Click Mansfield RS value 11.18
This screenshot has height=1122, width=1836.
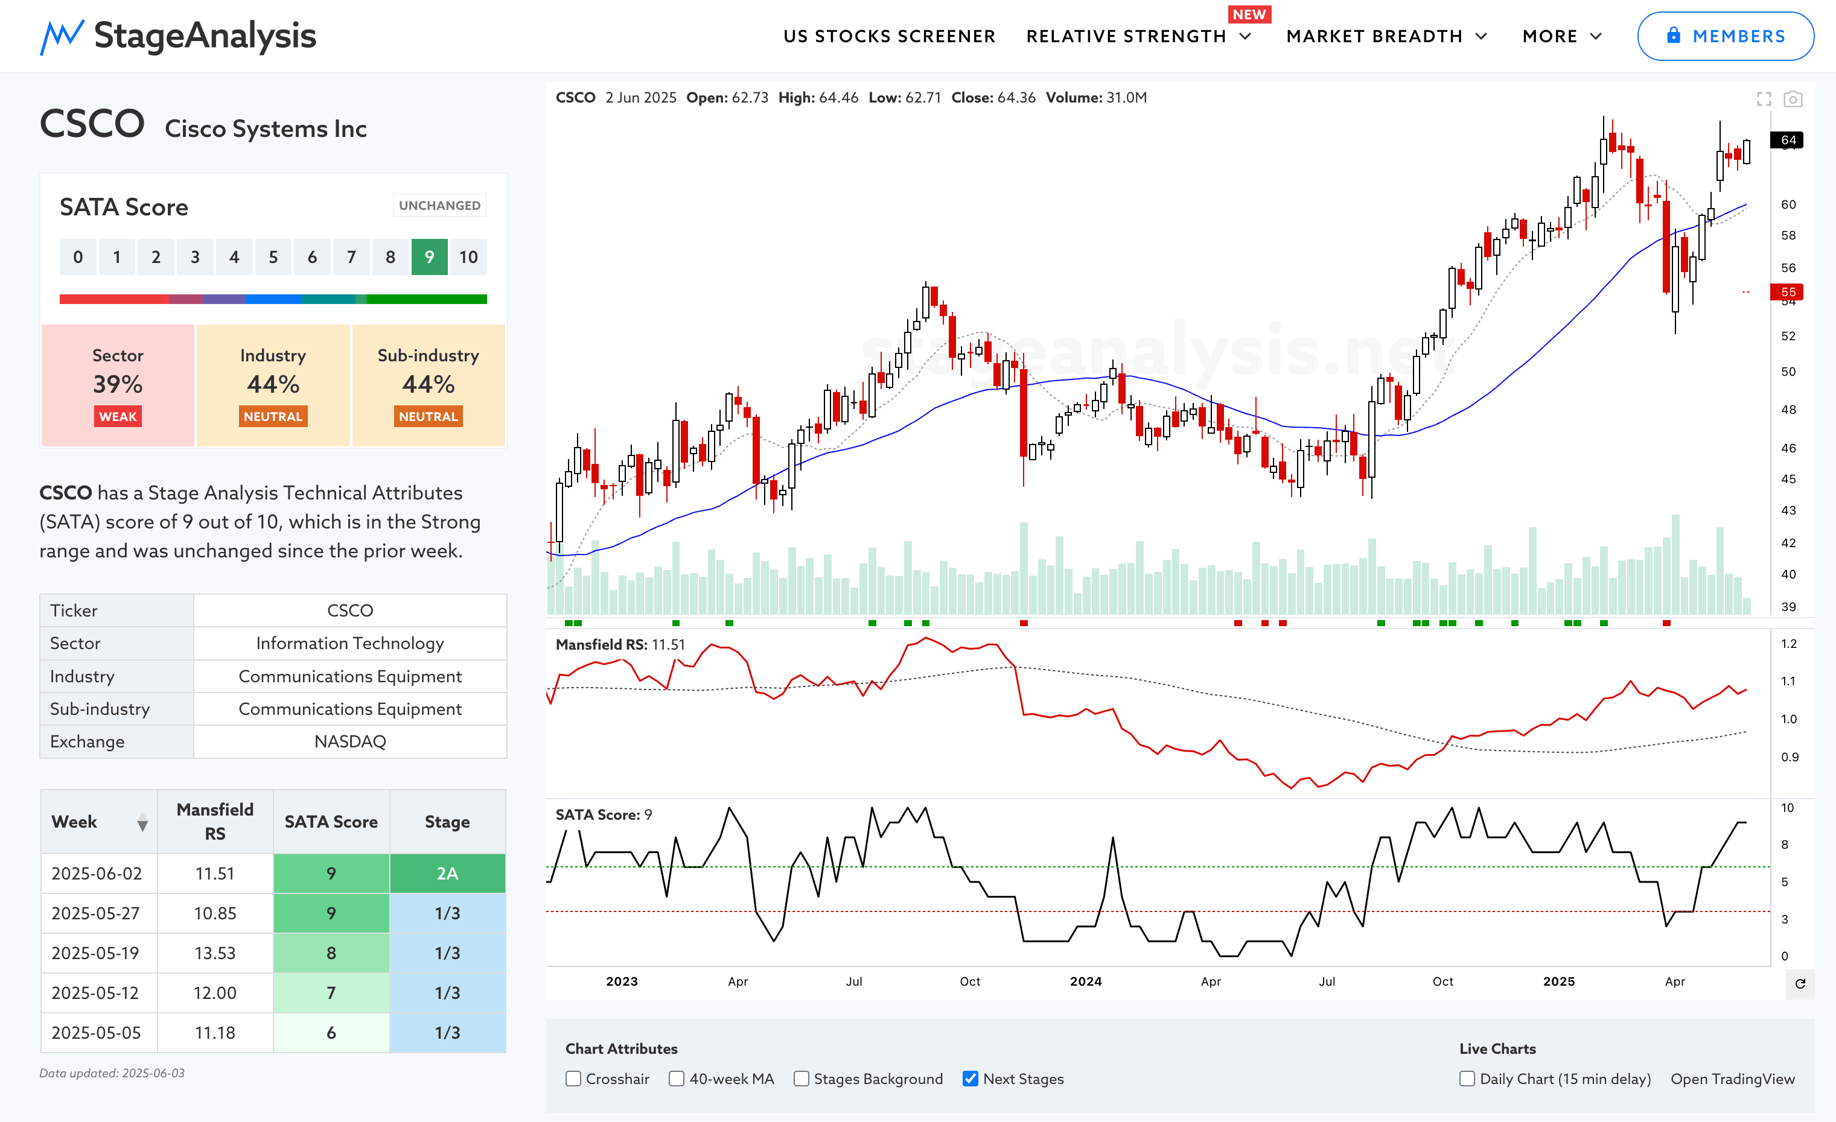(215, 1033)
